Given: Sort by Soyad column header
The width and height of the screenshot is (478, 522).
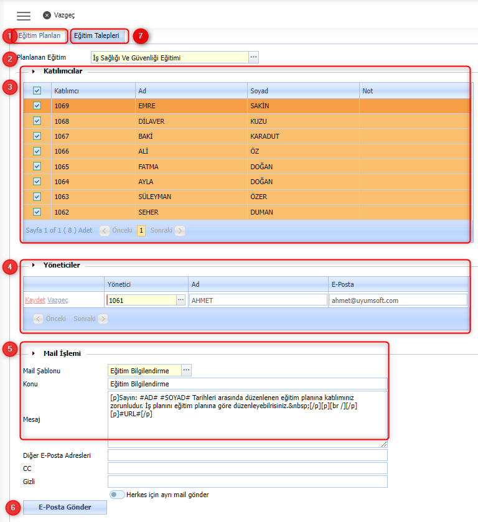Looking at the screenshot, I should (303, 91).
